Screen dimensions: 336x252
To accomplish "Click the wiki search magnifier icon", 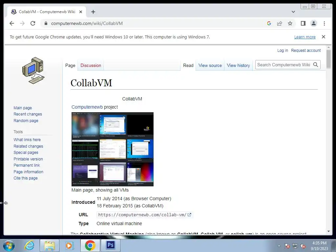I will click(316, 65).
